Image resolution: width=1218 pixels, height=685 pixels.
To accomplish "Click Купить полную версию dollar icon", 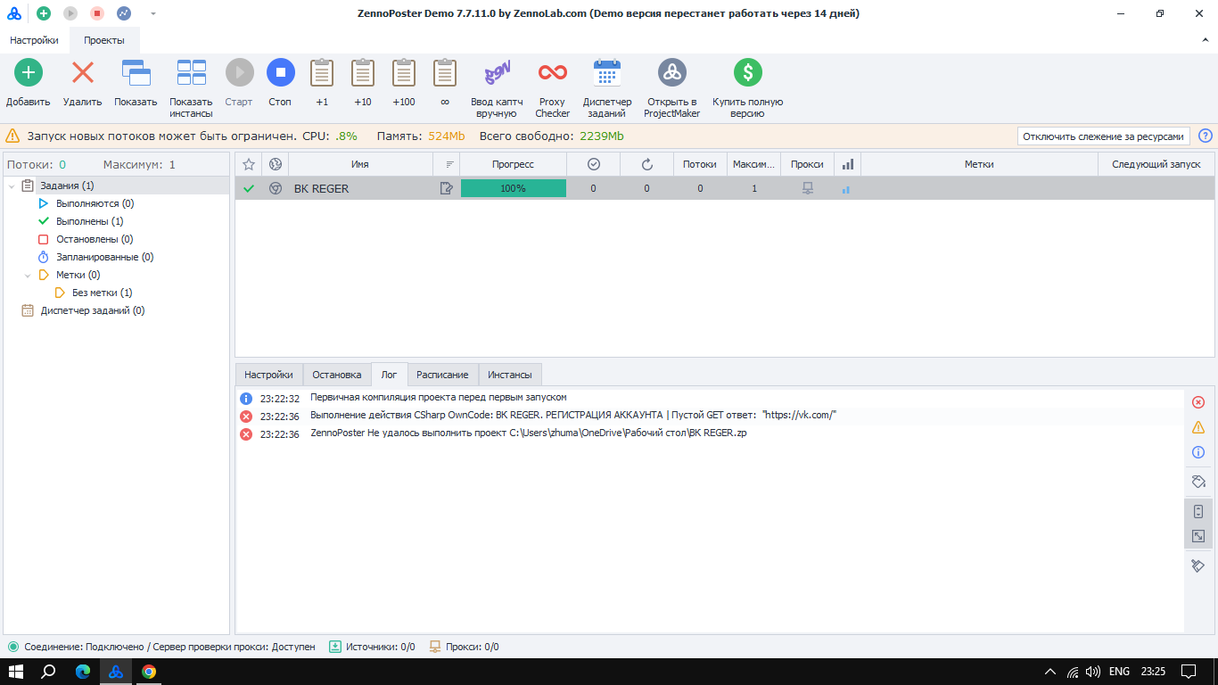I will pos(747,72).
